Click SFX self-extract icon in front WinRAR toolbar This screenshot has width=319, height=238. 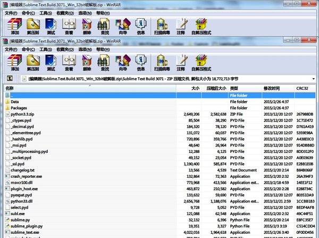pos(201,62)
